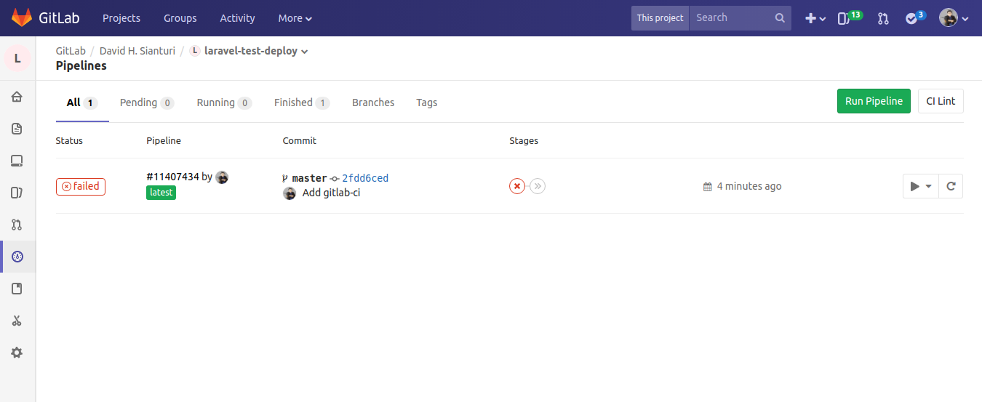Click the This project search scope label
The width and height of the screenshot is (982, 402).
pyautogui.click(x=660, y=18)
